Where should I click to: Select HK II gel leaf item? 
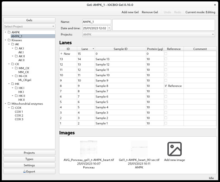pos(21,100)
